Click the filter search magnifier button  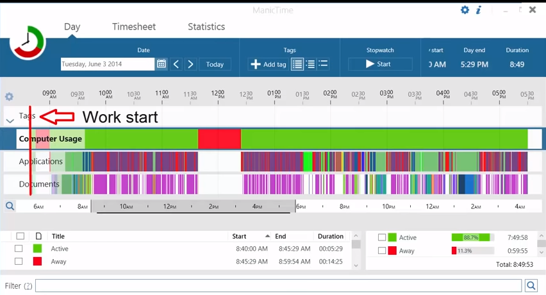[x=531, y=285]
